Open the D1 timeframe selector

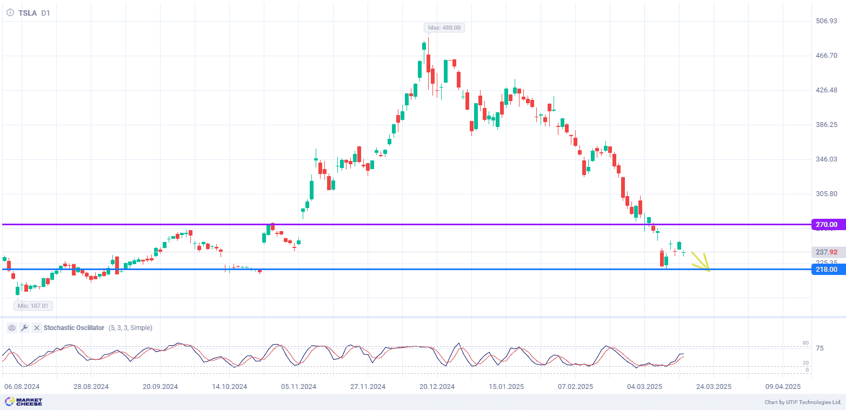pos(45,13)
